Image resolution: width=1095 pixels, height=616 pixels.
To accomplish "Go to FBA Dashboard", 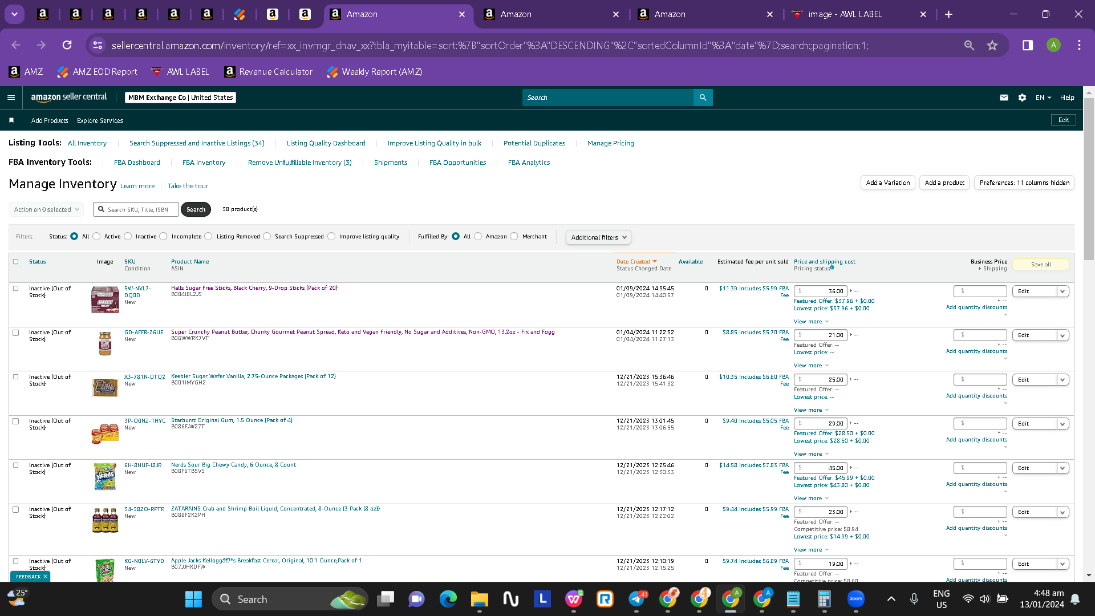I will click(137, 163).
